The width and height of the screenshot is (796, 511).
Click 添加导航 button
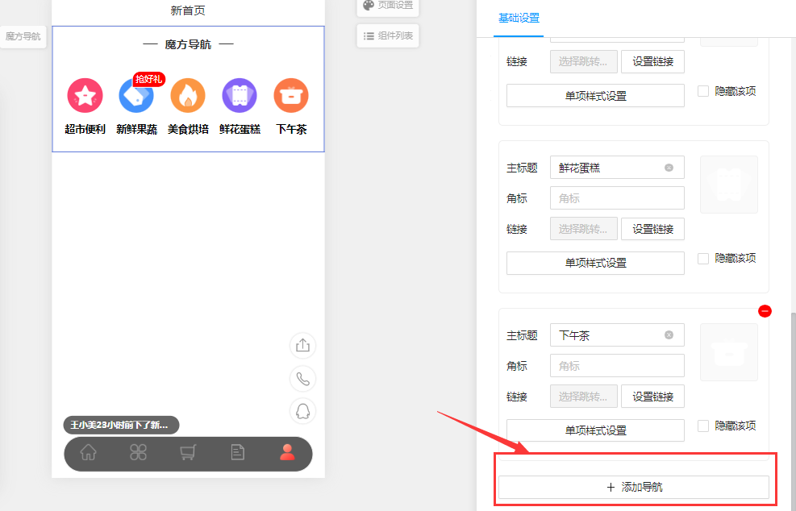(633, 487)
